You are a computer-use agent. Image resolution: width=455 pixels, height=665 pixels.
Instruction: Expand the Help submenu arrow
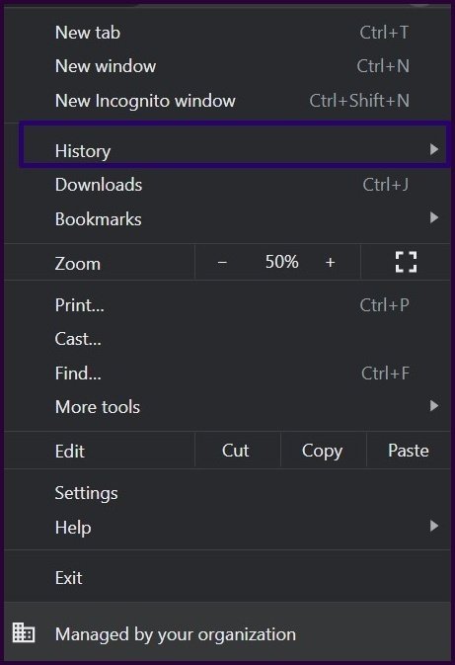coord(434,527)
